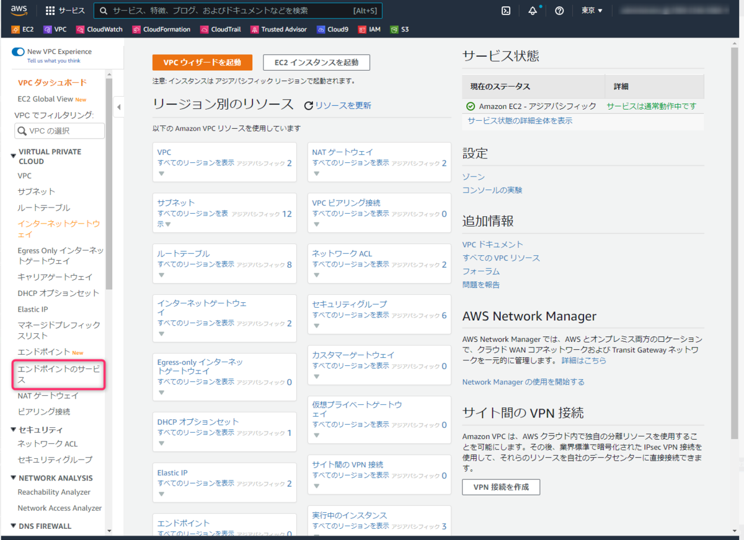
Task: Open the CloudShell terminal icon
Action: (x=506, y=11)
